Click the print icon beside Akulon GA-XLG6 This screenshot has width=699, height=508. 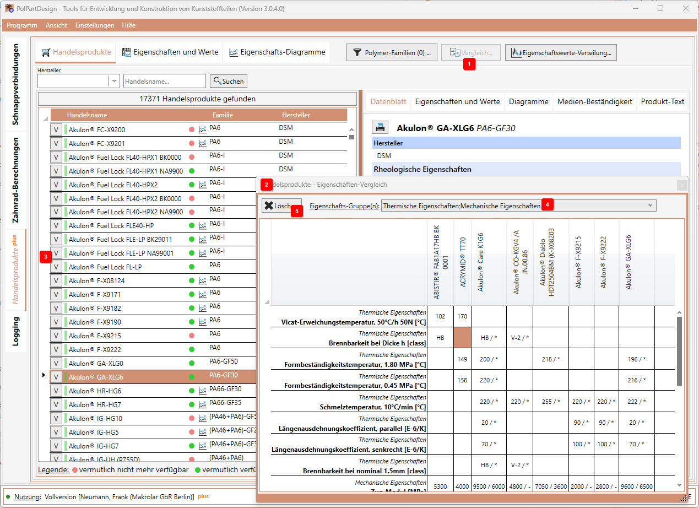pos(380,127)
